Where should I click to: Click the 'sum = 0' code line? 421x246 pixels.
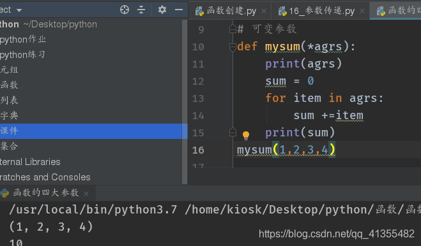(x=289, y=81)
